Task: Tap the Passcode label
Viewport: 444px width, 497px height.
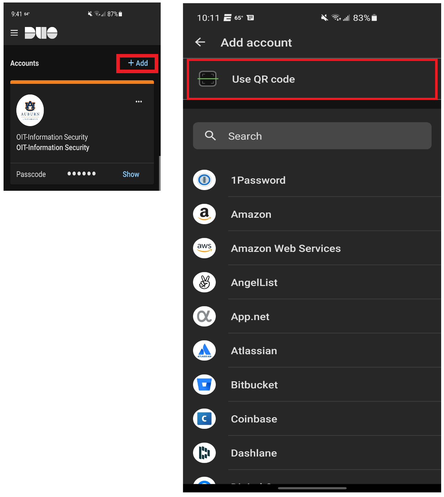Action: [31, 174]
